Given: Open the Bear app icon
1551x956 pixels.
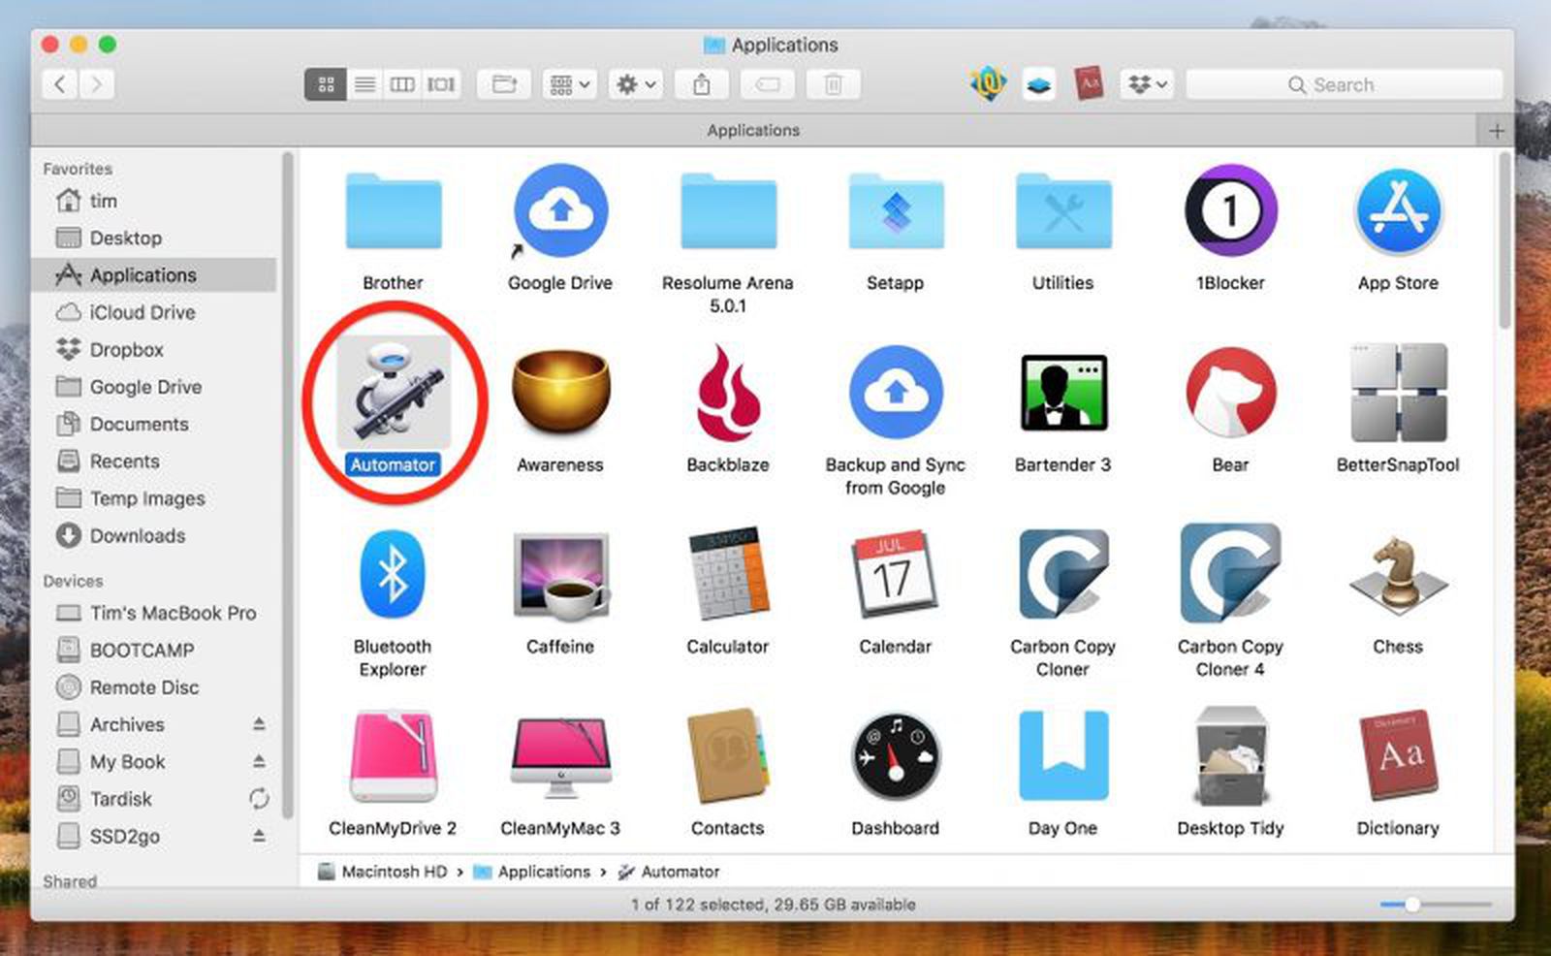Looking at the screenshot, I should [x=1230, y=395].
